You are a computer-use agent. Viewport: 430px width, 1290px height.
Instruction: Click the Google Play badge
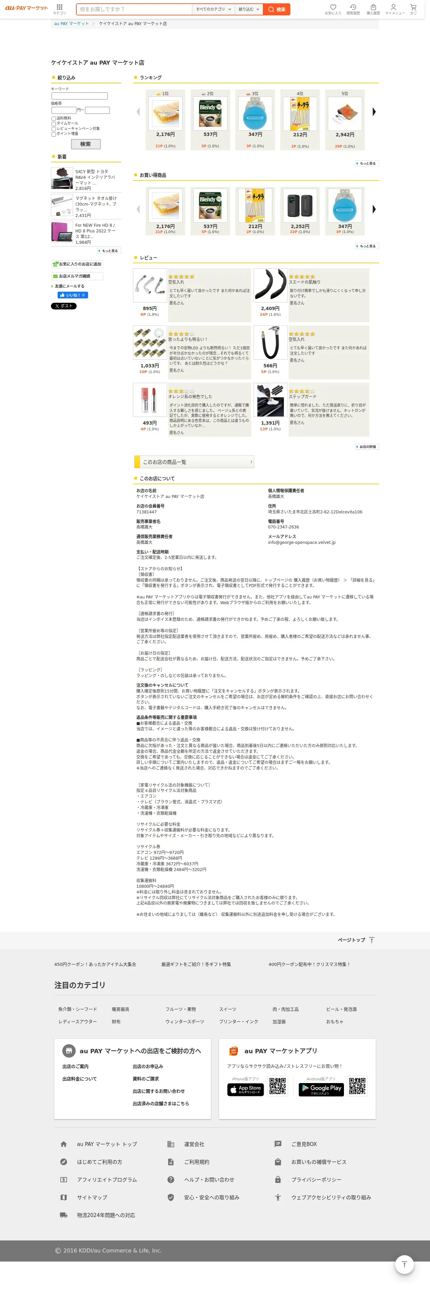(x=321, y=1089)
